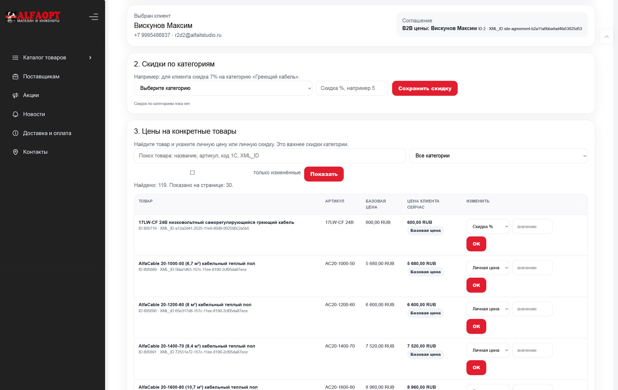Image resolution: width=618 pixels, height=390 pixels.
Task: Click the bell icon beside Новости
Action: coord(16,114)
